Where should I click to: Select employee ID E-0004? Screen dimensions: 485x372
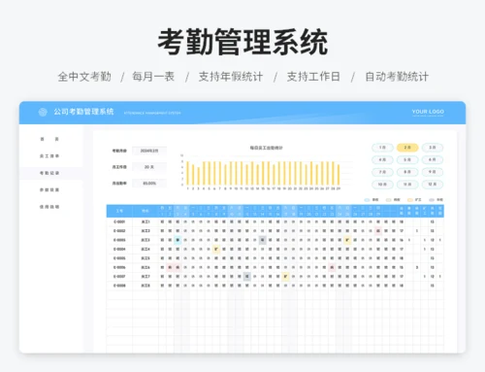[x=119, y=250]
